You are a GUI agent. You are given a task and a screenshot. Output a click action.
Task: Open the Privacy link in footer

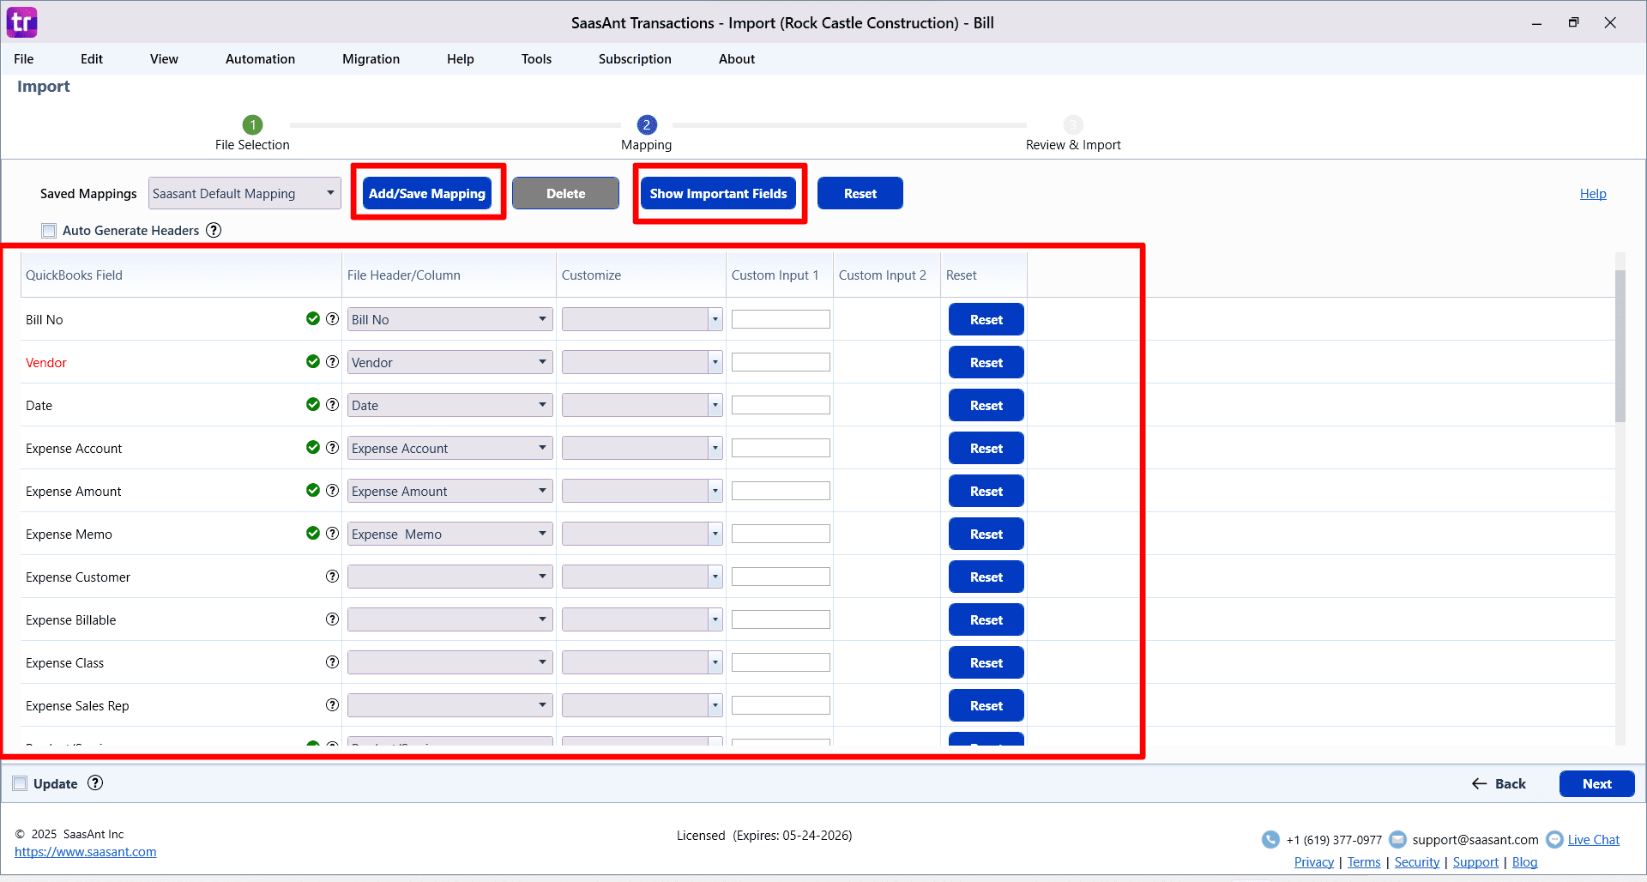[1313, 862]
